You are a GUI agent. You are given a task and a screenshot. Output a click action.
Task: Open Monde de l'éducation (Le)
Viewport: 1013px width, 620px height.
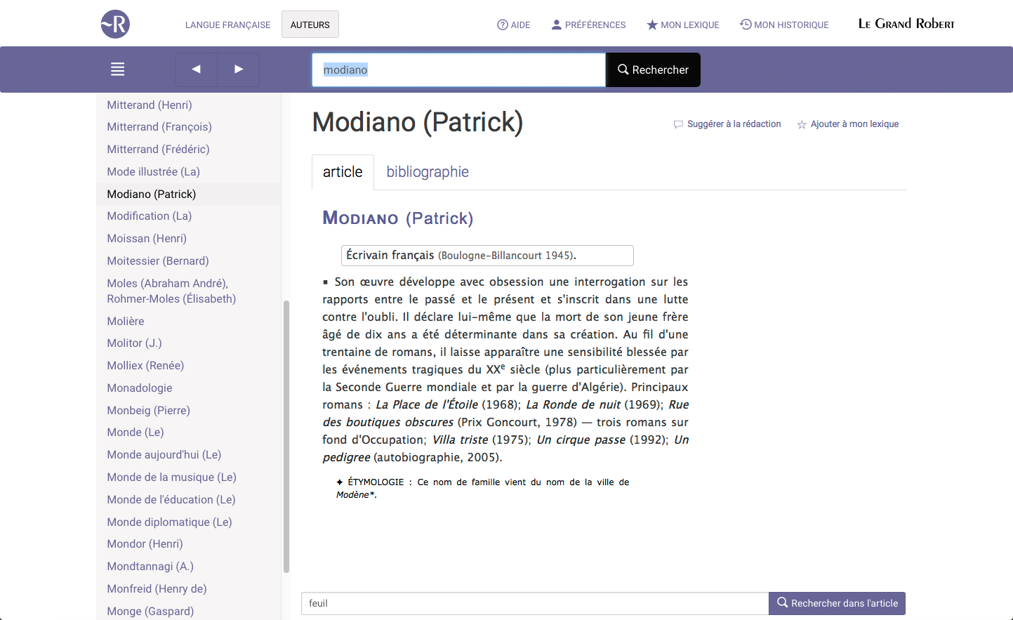click(171, 499)
